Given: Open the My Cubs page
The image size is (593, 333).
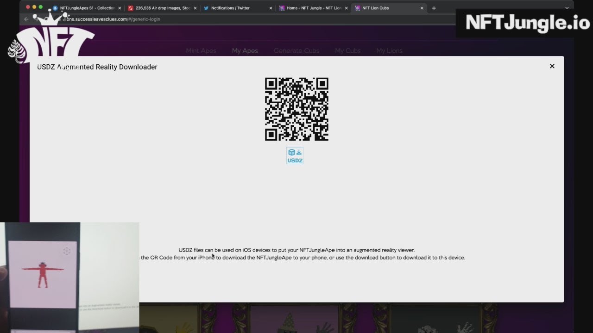Looking at the screenshot, I should click(x=347, y=50).
